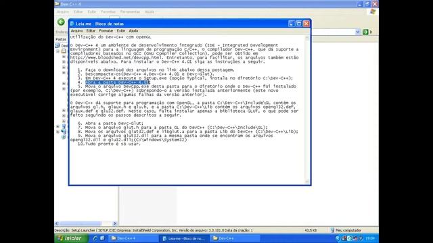Viewport: 433px width, 243px height.
Task: Switch to Dev-C++ 4 taskbar window
Action: (133, 238)
